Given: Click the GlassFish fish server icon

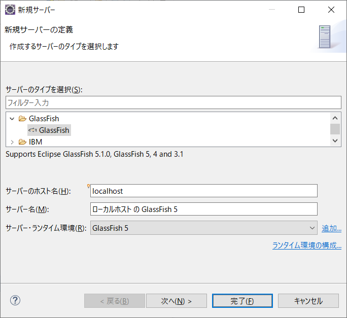Looking at the screenshot, I should click(32, 130).
